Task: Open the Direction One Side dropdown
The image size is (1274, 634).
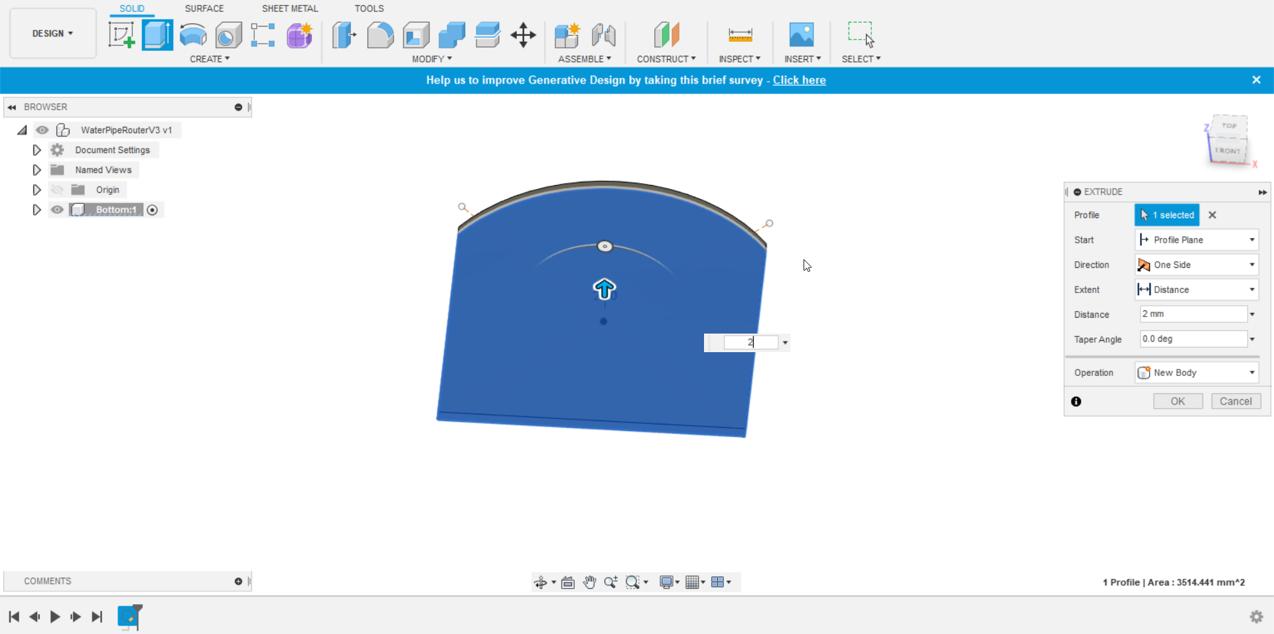Action: pyautogui.click(x=1196, y=265)
